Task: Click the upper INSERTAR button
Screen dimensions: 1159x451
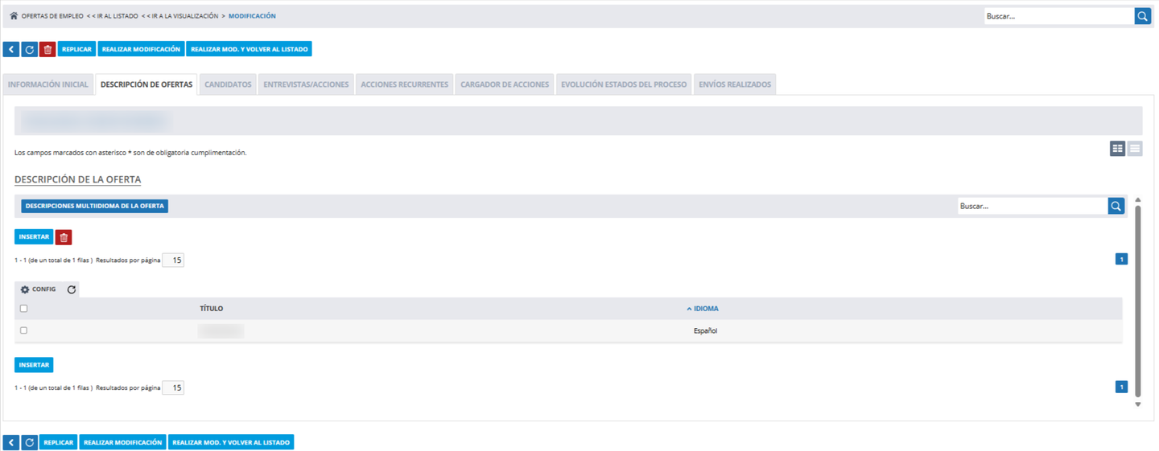Action: click(x=34, y=237)
